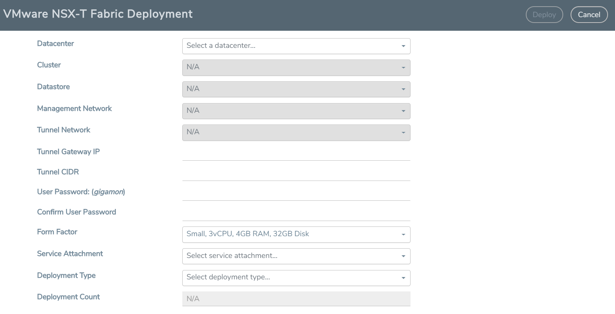This screenshot has height=314, width=615.
Task: Open the Tunnel Network dropdown
Action: 296,133
